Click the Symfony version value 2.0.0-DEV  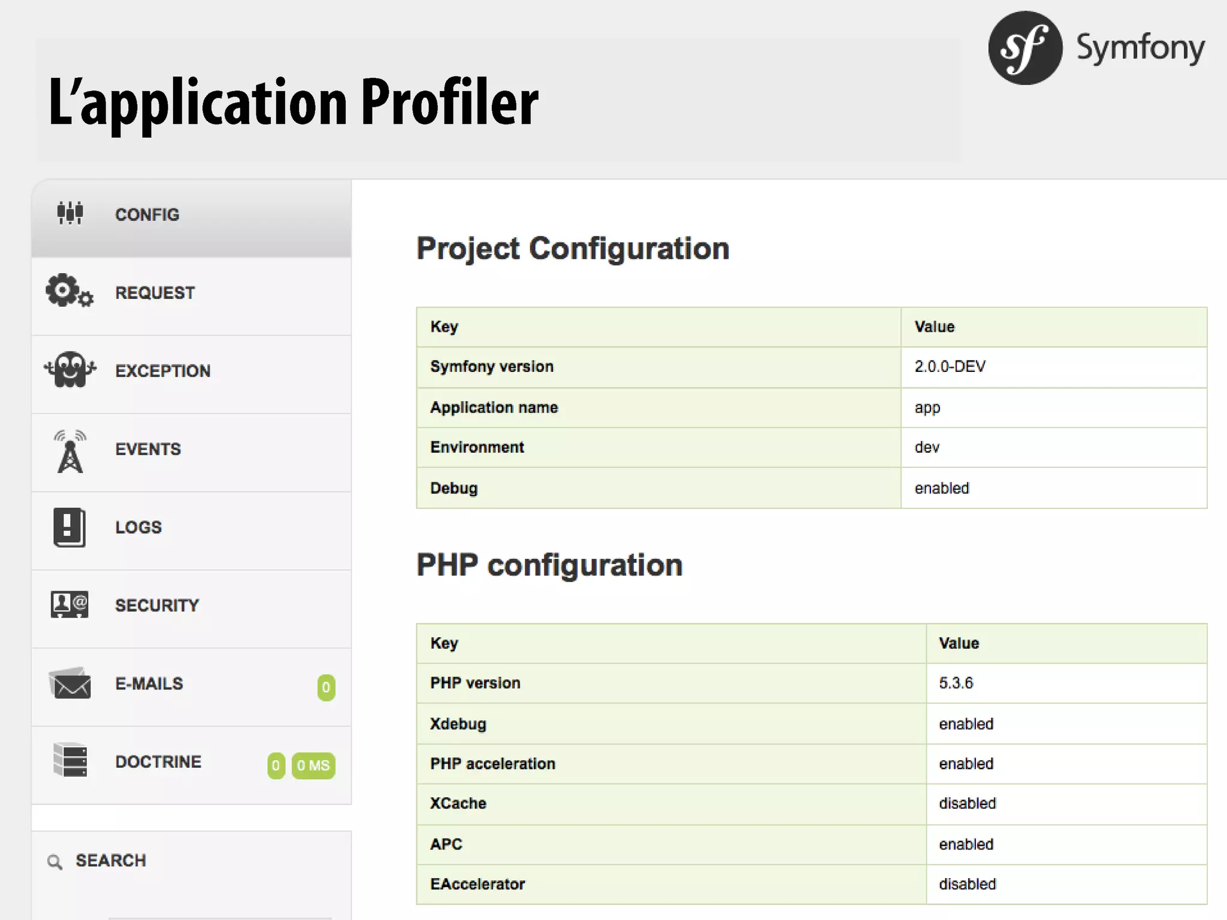950,367
